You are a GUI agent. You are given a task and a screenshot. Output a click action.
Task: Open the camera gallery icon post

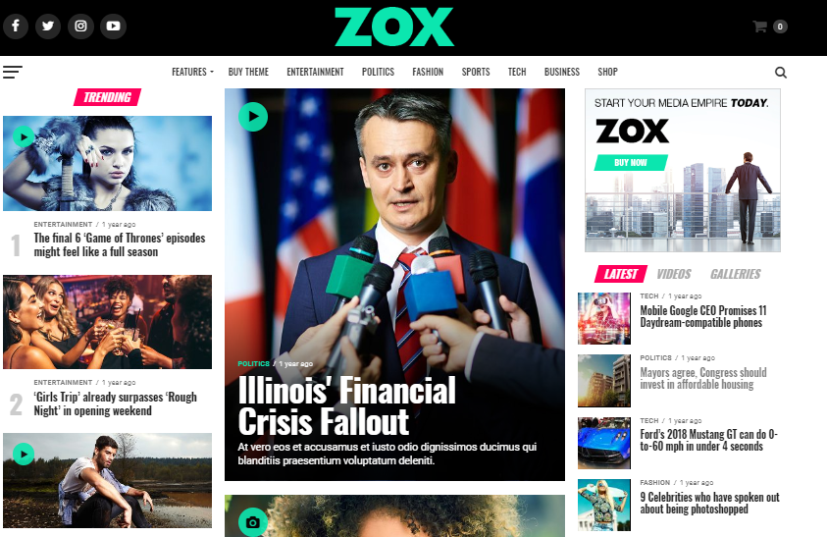pyautogui.click(x=253, y=522)
